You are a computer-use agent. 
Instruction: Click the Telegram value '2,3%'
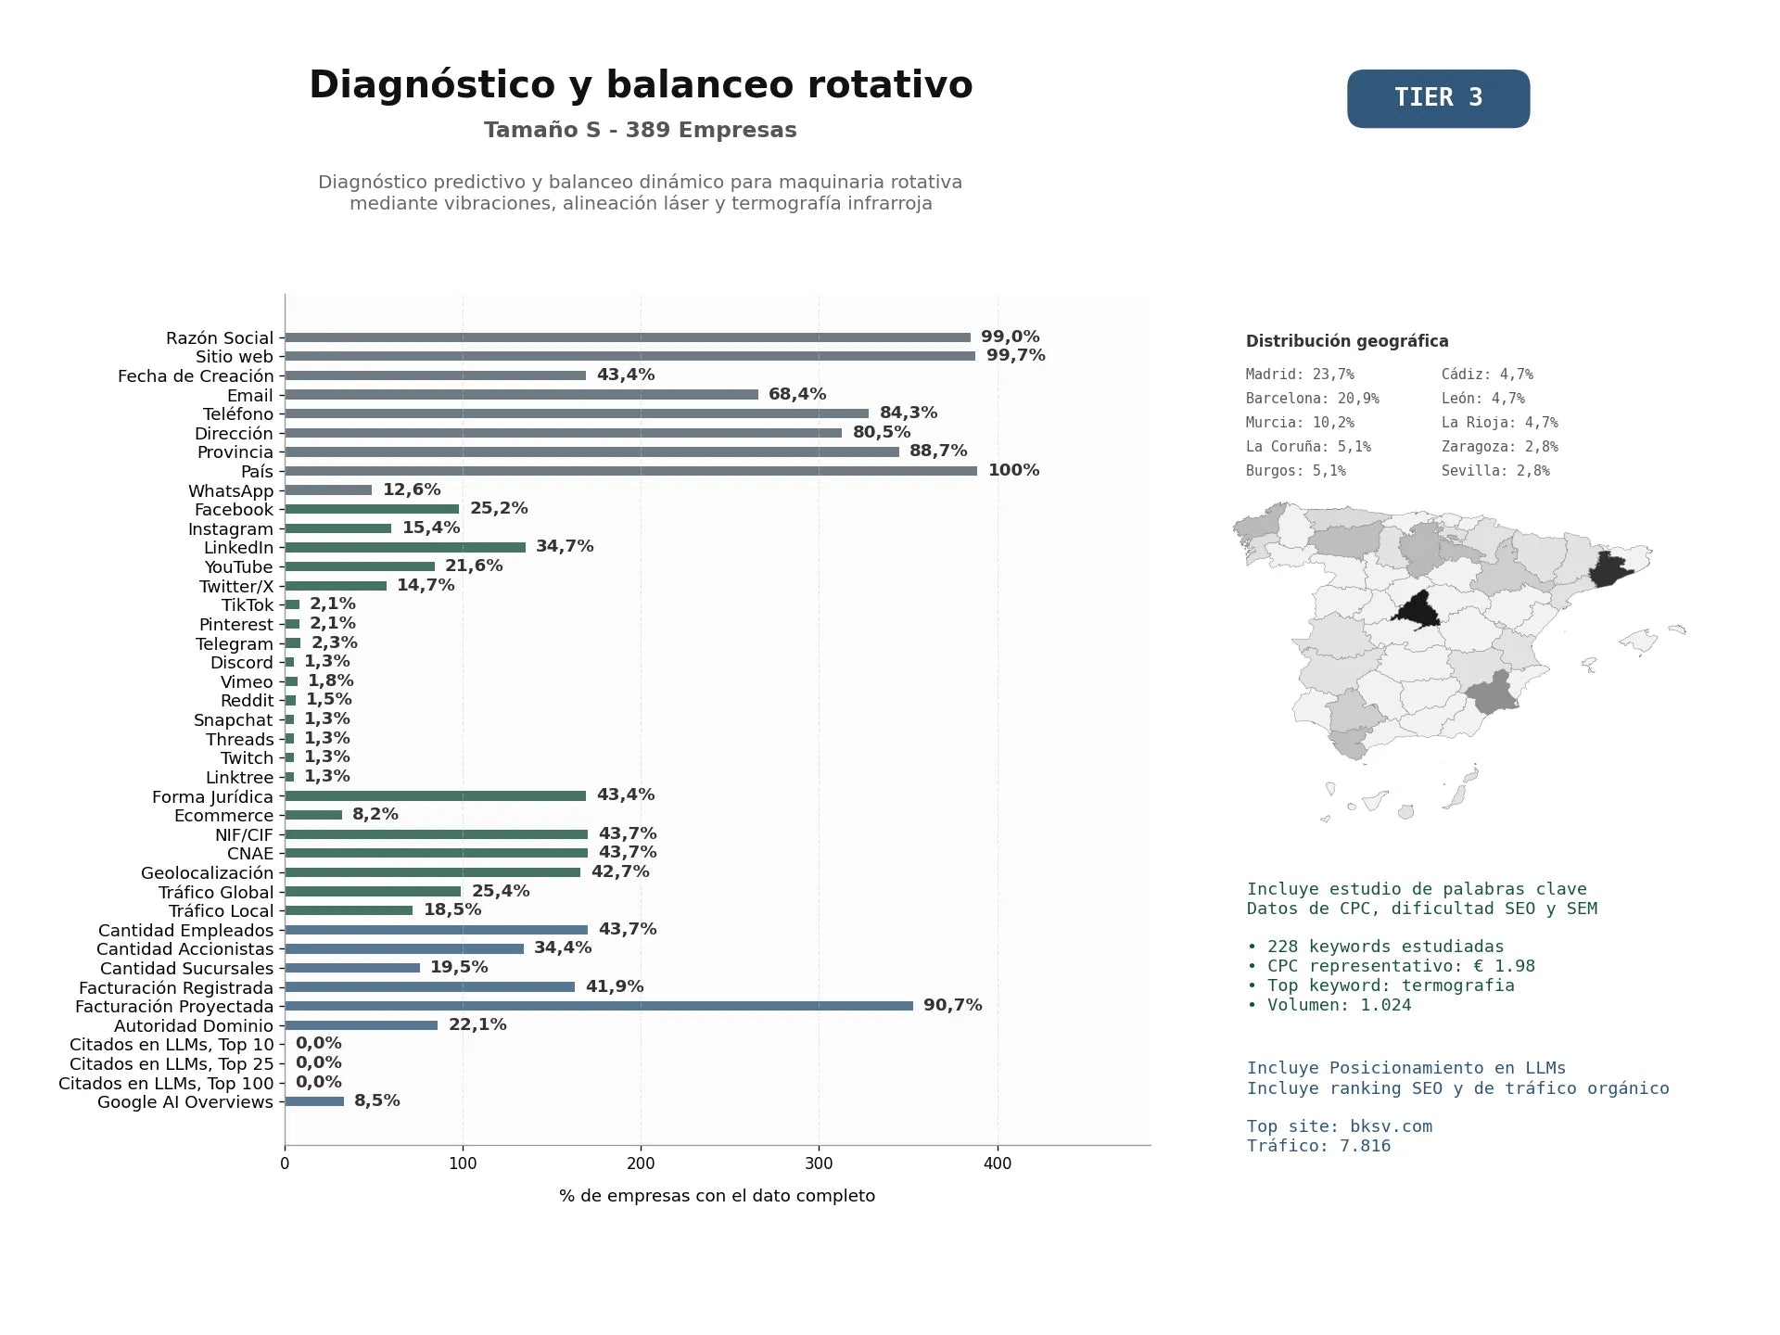click(x=335, y=642)
